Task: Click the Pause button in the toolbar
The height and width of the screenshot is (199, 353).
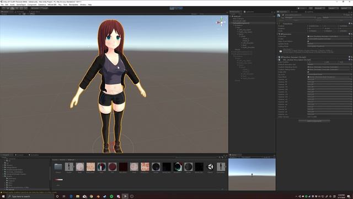Action: pos(176,8)
